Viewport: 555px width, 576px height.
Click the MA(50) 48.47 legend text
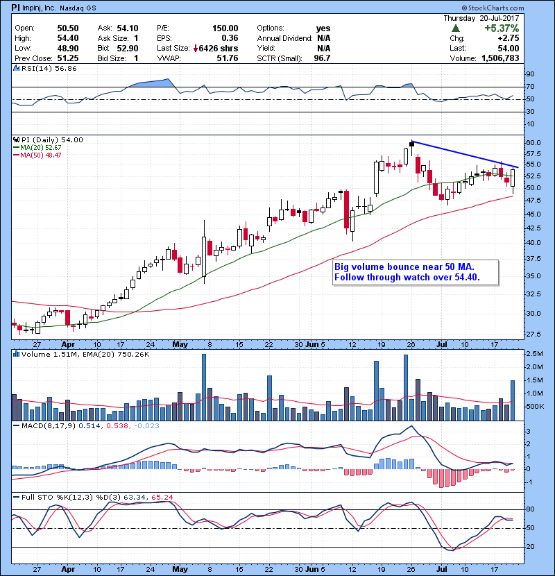pyautogui.click(x=41, y=155)
